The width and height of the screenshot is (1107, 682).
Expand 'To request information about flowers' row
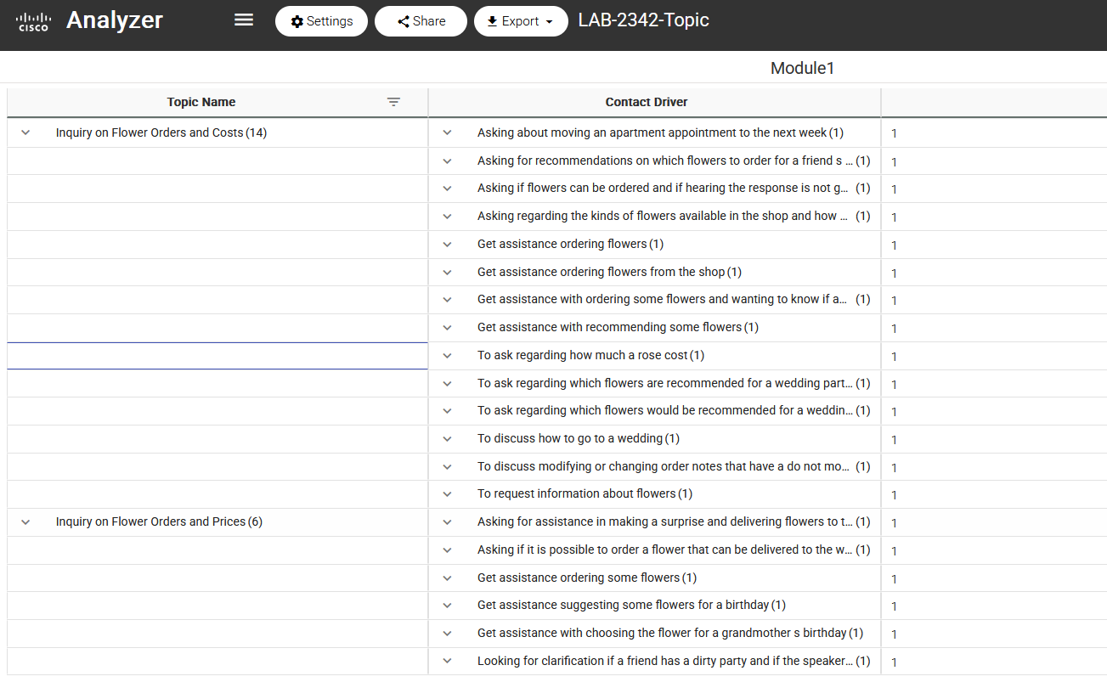click(448, 493)
